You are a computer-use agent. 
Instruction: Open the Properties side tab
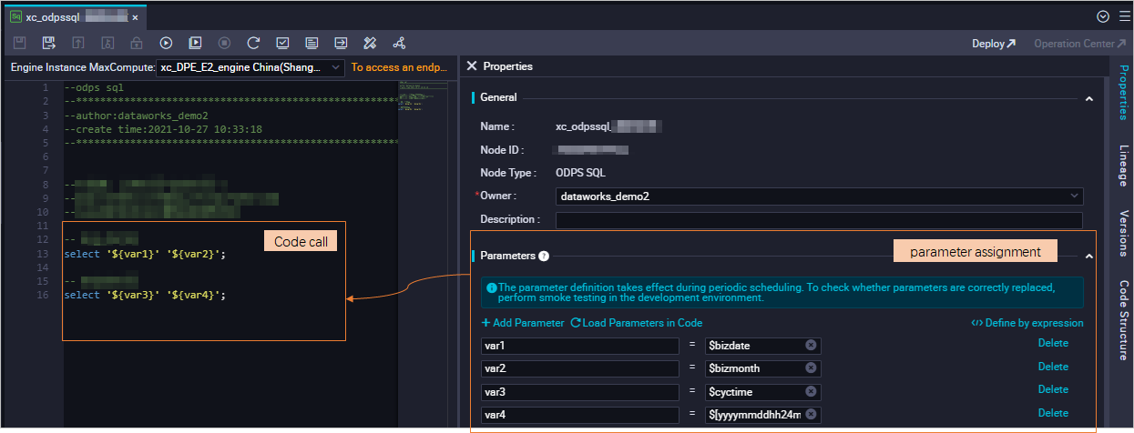(x=1122, y=93)
